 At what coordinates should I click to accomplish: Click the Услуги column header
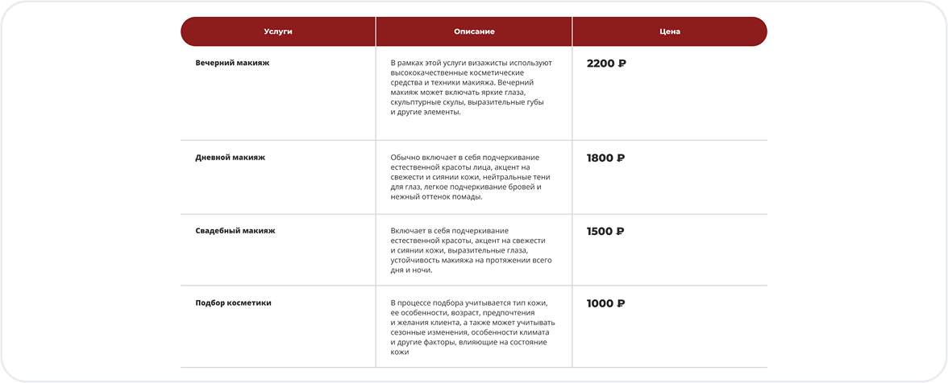point(277,31)
